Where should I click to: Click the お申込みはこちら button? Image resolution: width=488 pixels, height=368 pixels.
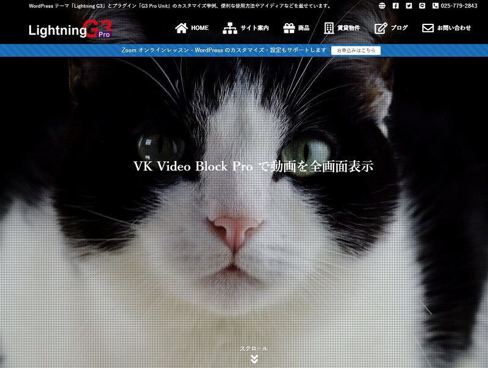tap(356, 51)
